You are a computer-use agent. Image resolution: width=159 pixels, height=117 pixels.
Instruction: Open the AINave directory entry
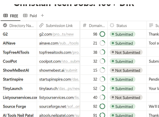pos(9,43)
